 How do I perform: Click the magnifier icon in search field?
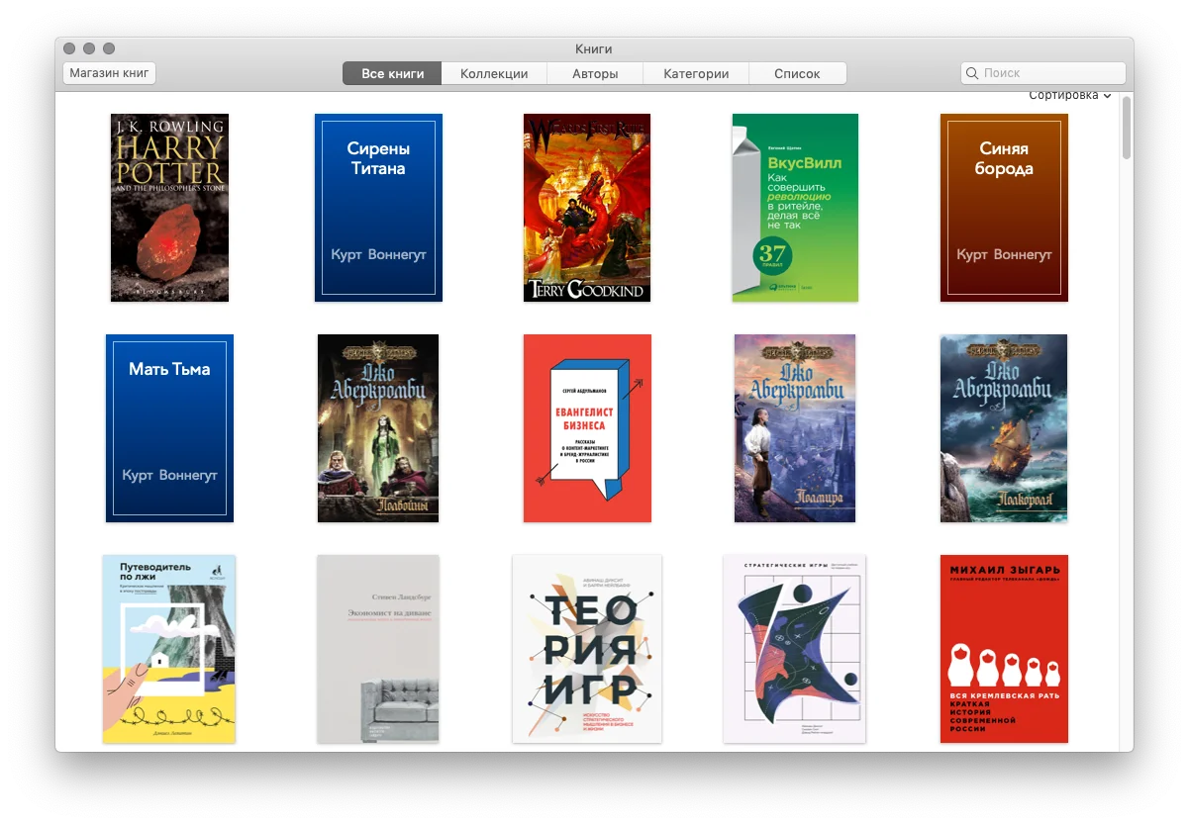[972, 73]
